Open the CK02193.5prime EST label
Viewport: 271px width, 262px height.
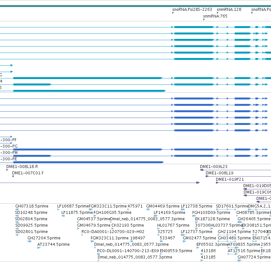coord(128,226)
